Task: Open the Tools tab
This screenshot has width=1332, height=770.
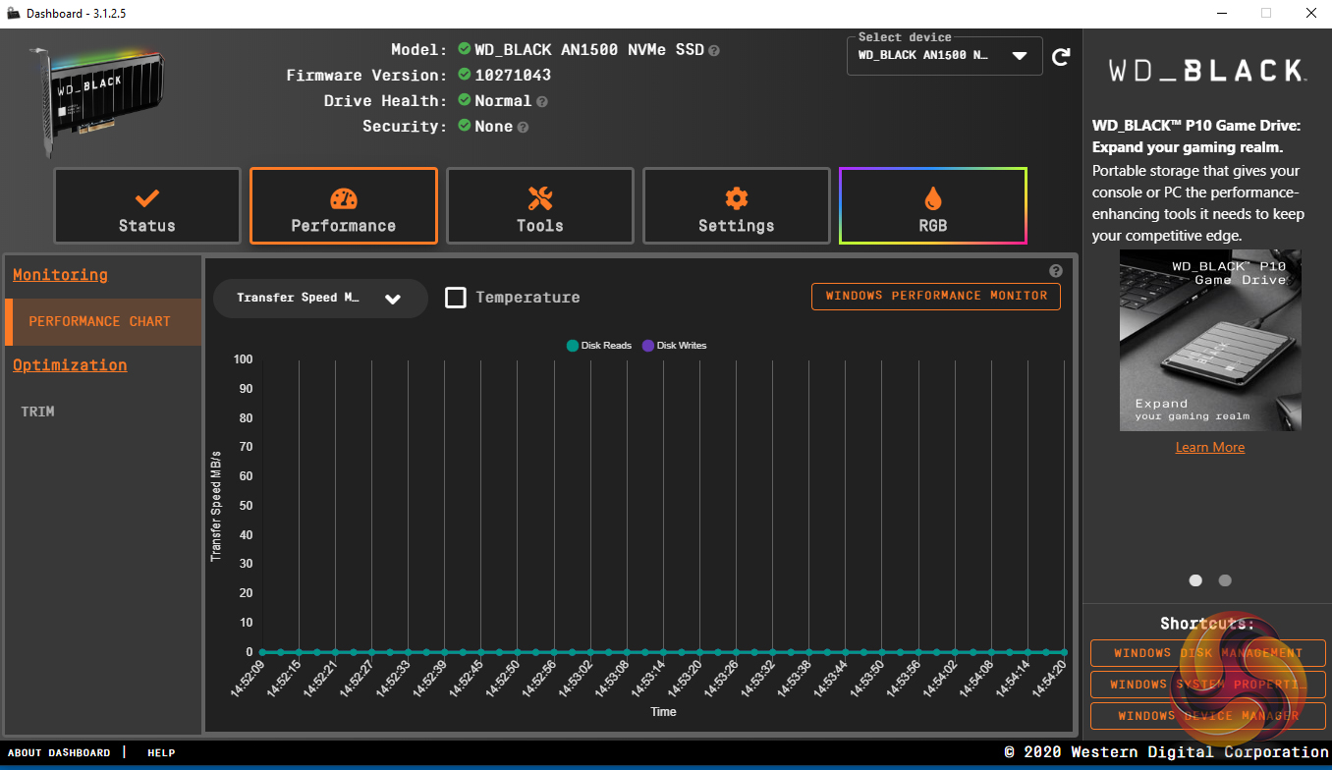Action: [x=540, y=206]
